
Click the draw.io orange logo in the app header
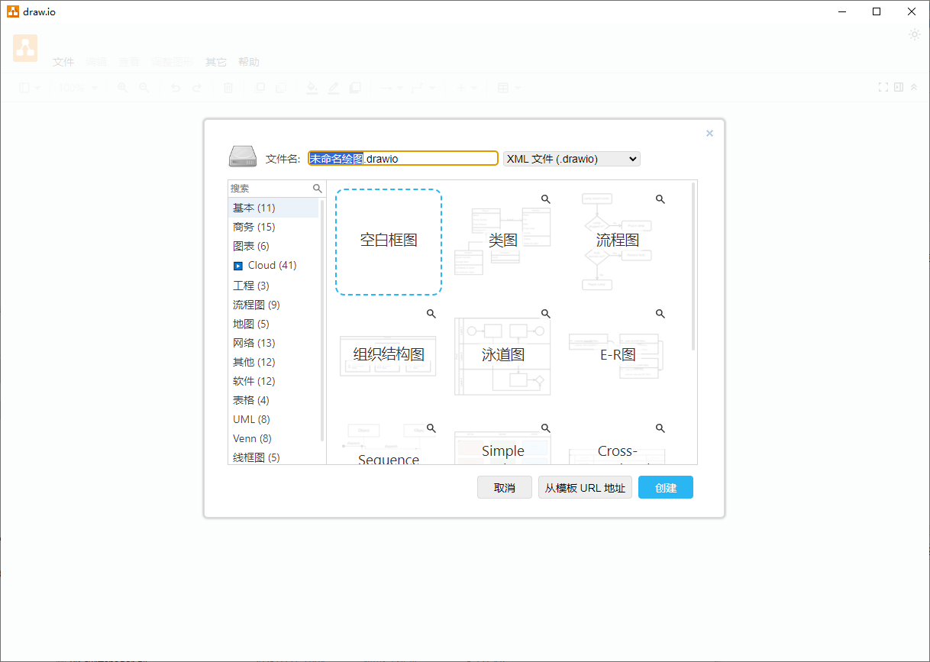[x=25, y=48]
